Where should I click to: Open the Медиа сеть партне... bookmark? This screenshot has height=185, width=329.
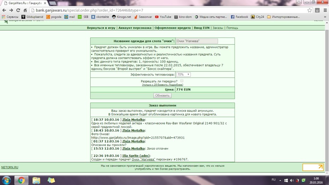click(211, 17)
